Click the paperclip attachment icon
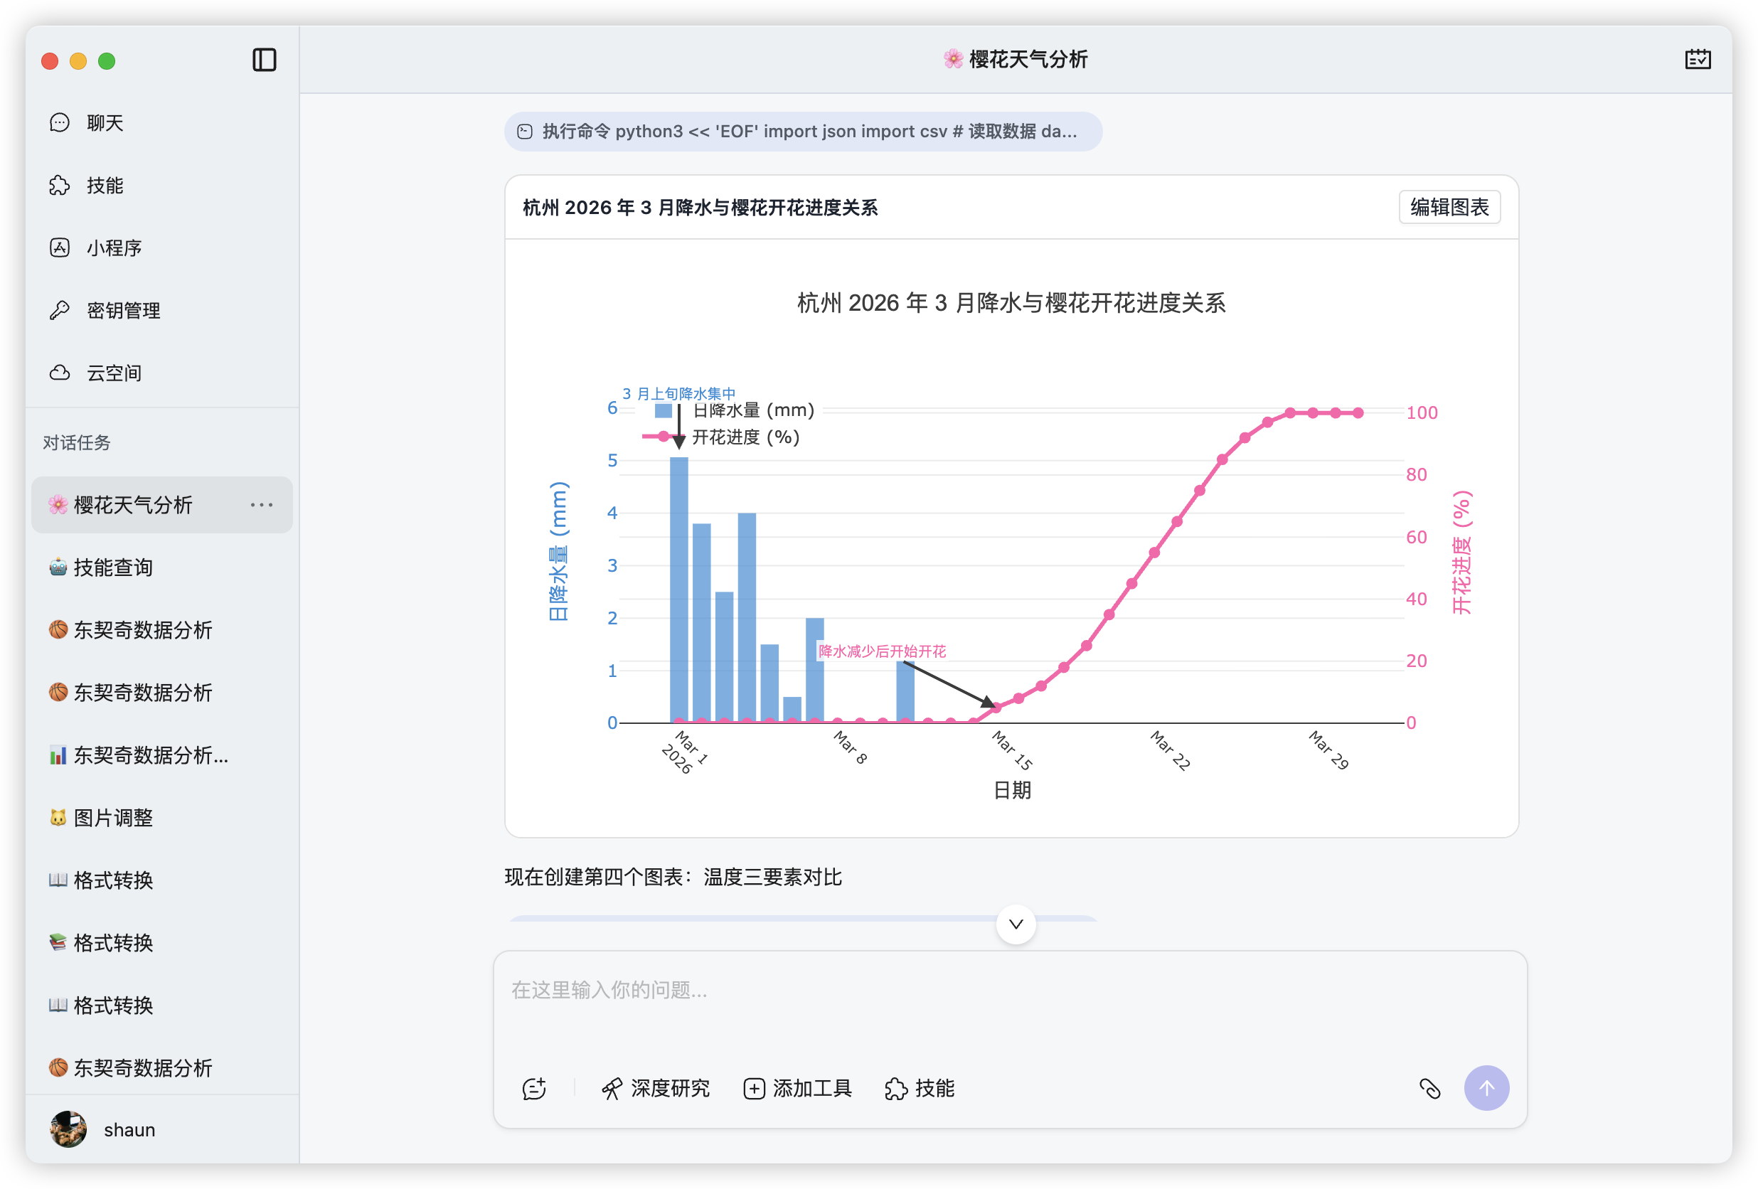The height and width of the screenshot is (1189, 1758). coord(1429,1089)
